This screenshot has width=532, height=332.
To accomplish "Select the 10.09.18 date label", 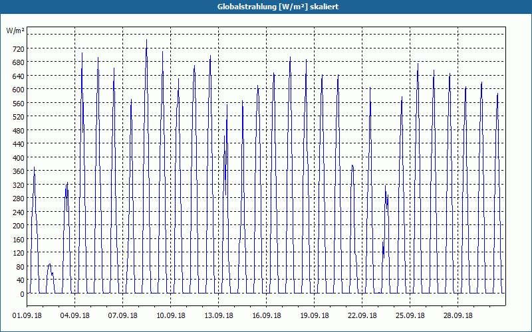I will (170, 315).
